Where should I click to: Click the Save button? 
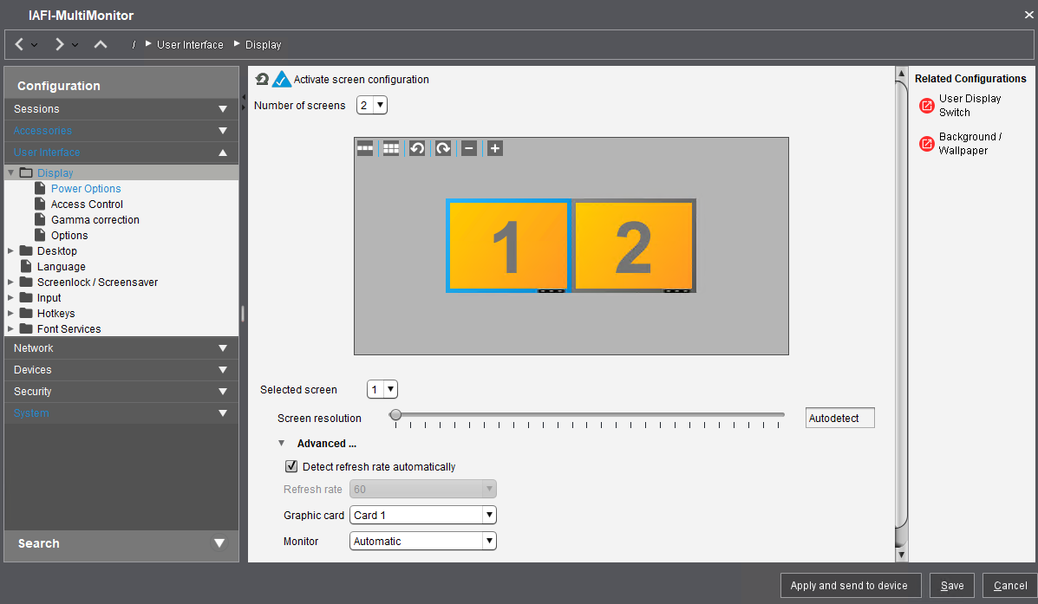952,586
